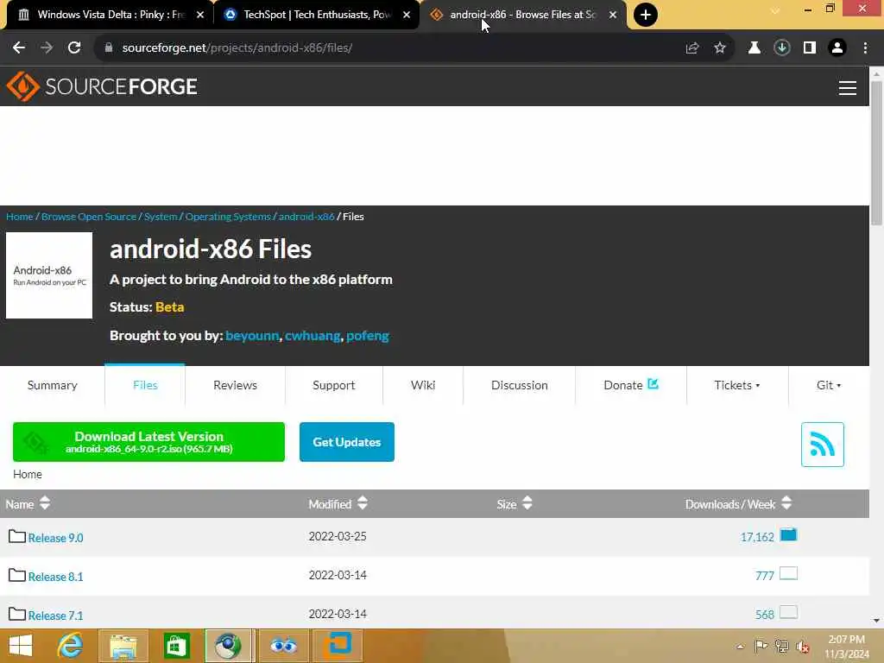Click the SourceForge logo
Image resolution: width=884 pixels, height=663 pixels.
click(102, 86)
